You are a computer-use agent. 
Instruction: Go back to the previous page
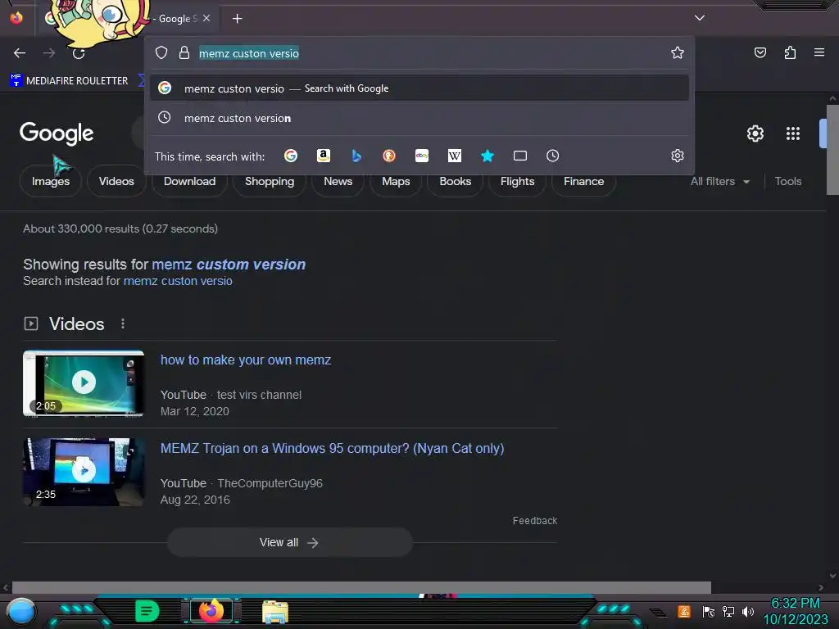(x=20, y=53)
